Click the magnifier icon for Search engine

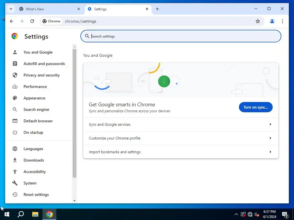(x=15, y=109)
